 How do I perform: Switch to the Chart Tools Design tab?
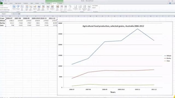[48, 3]
